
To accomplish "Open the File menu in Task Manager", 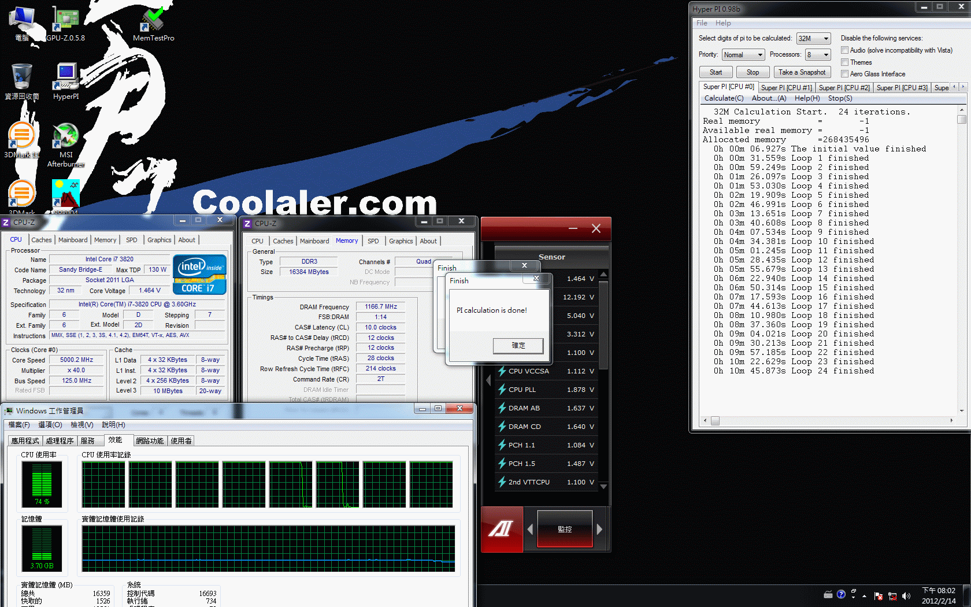I will 19,425.
